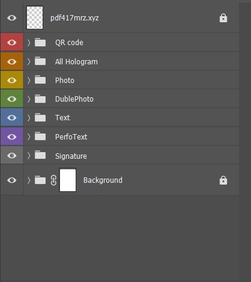Select the Signature group name
251x282 pixels.
(x=71, y=156)
